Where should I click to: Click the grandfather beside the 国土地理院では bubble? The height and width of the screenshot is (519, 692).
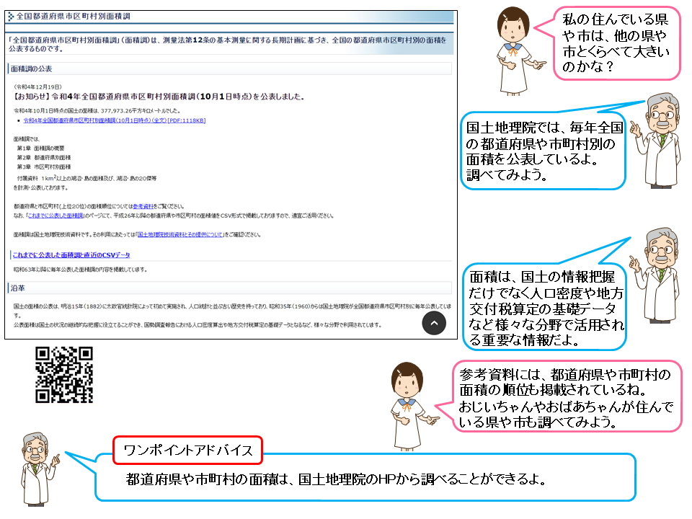657,141
